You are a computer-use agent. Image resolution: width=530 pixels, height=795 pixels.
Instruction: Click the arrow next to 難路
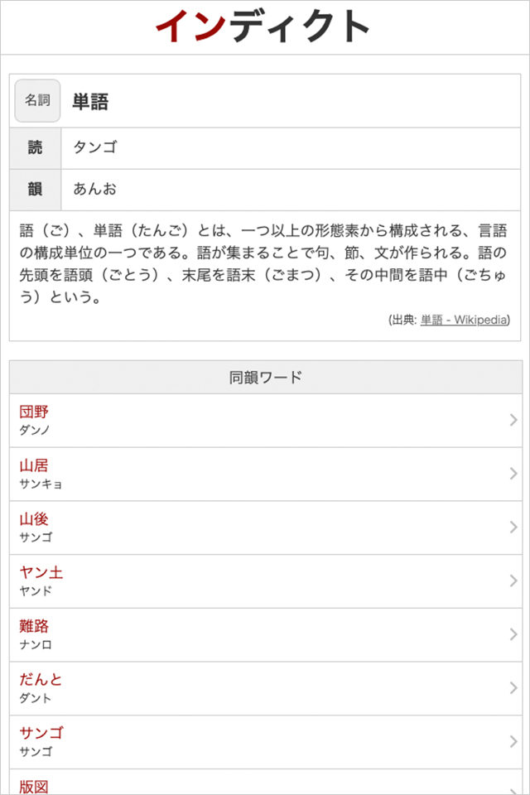(513, 634)
